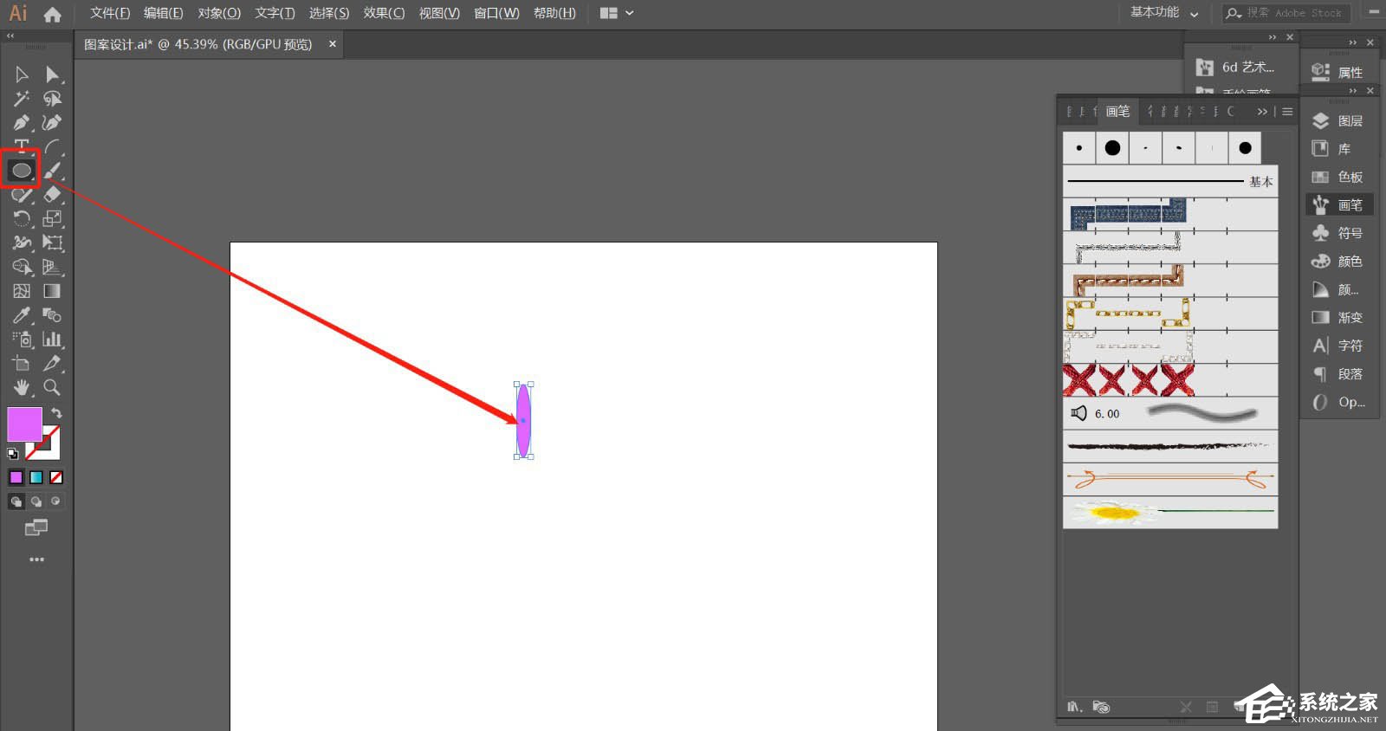This screenshot has height=731, width=1386.
Task: Choose the Type tool
Action: [x=21, y=146]
